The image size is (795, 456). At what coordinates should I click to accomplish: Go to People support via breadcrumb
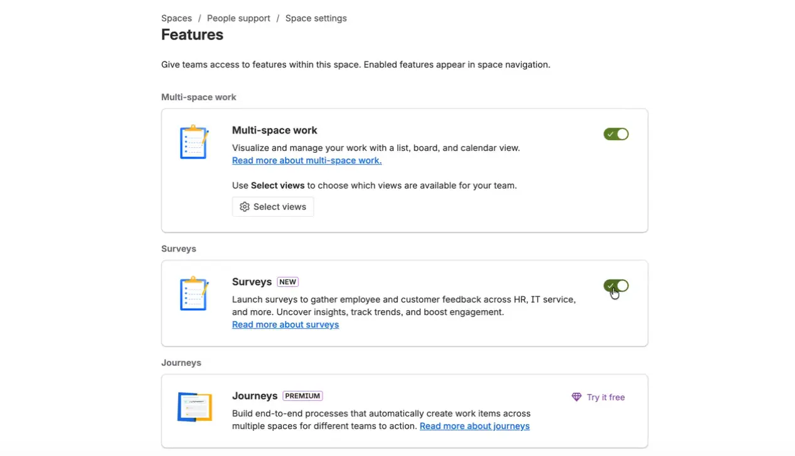(x=238, y=18)
